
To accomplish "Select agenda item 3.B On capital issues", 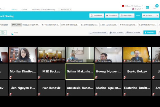I will pos(109,25).
